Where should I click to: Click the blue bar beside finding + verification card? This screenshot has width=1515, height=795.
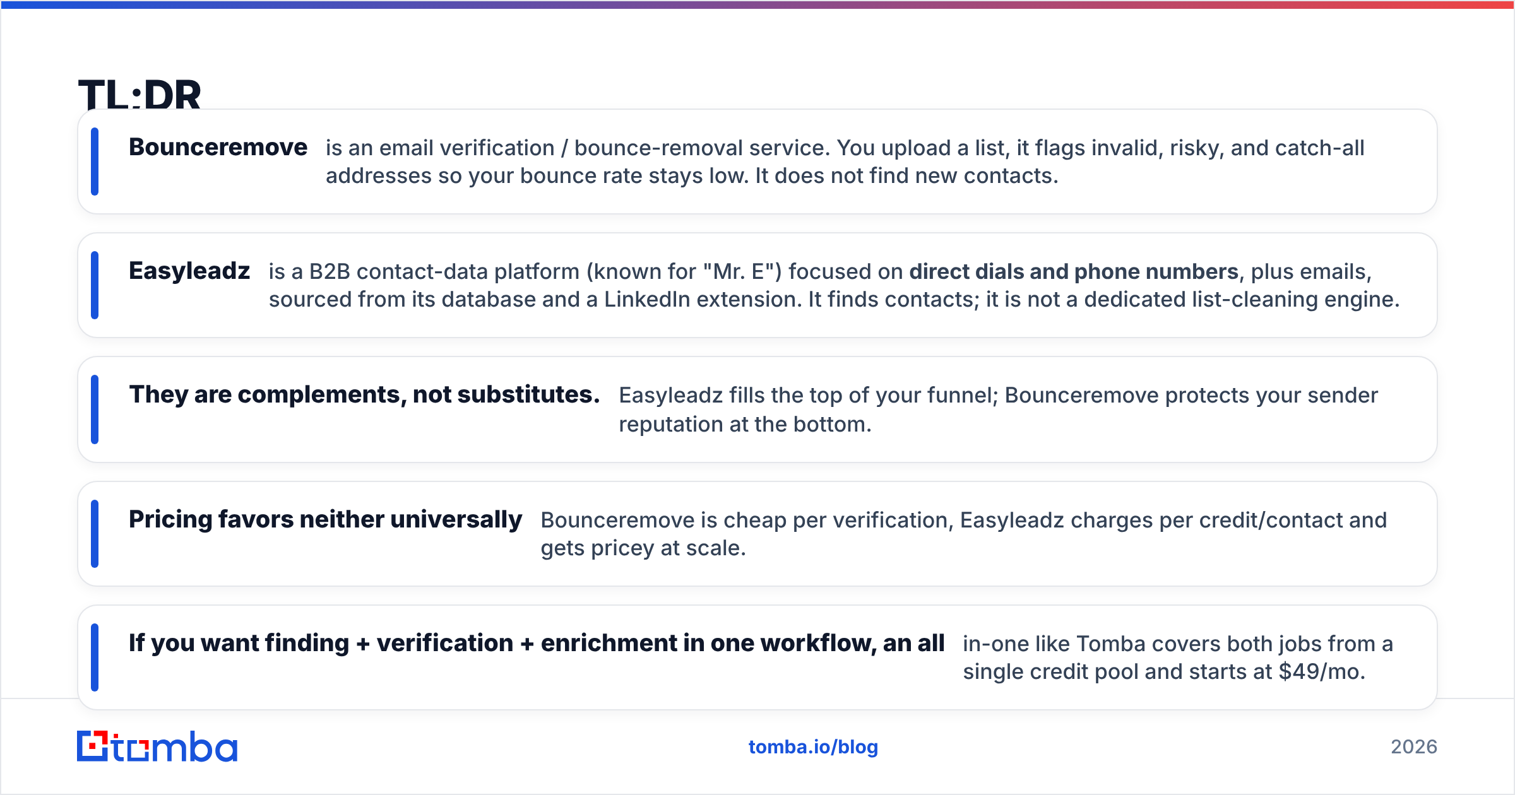95,657
